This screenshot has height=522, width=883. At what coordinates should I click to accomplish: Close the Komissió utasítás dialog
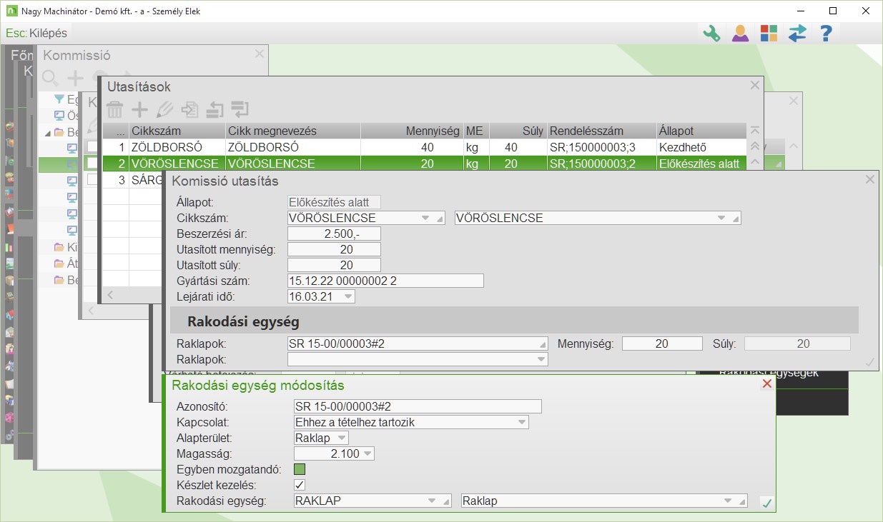[x=870, y=180]
